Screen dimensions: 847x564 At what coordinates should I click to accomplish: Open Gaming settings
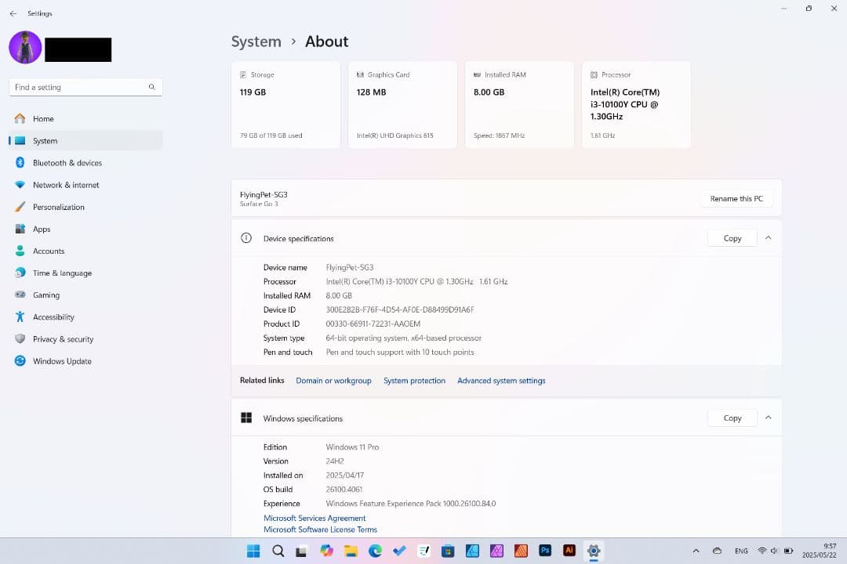85,295
